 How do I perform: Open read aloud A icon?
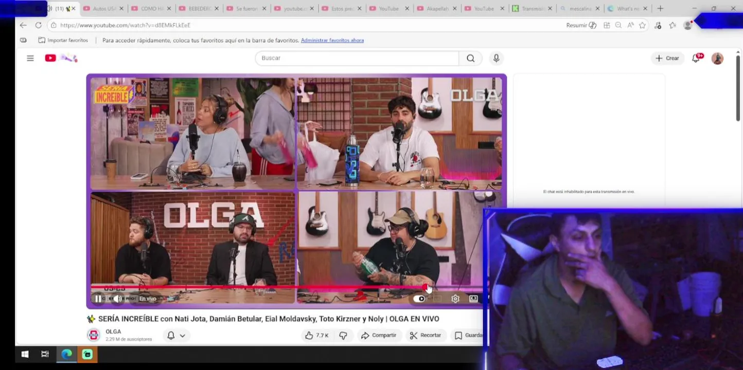(x=630, y=25)
